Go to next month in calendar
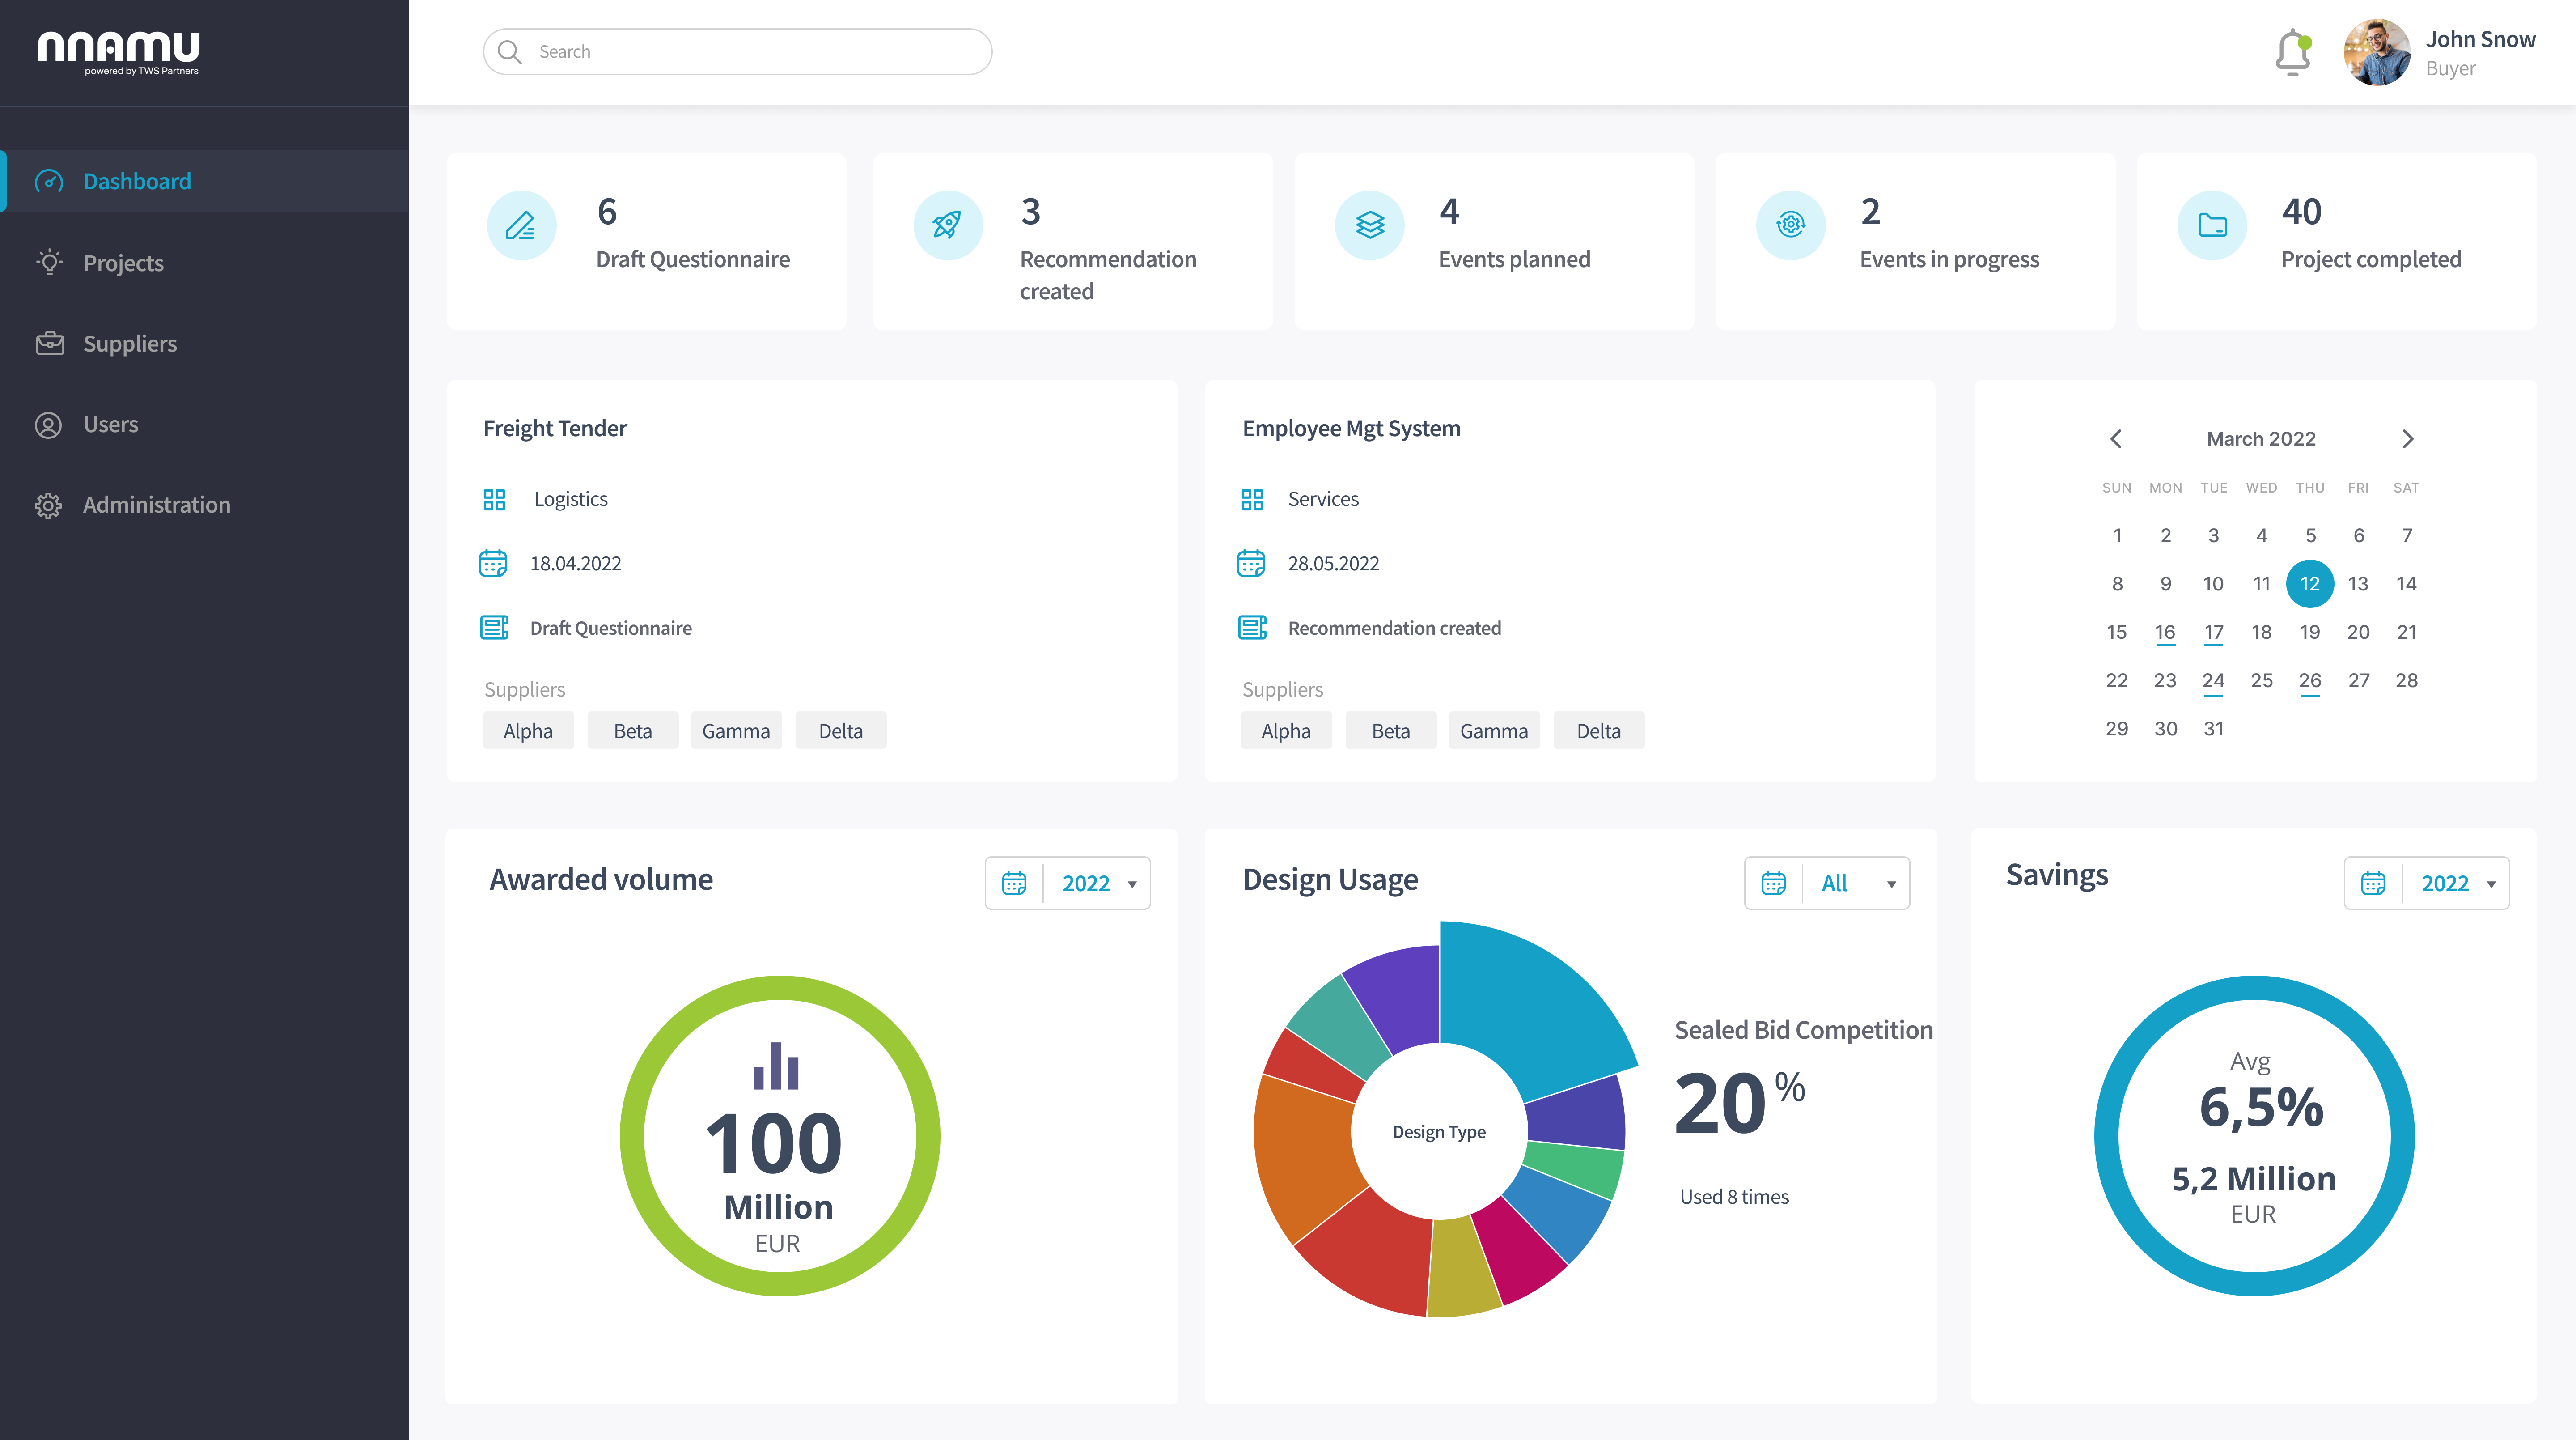Screen dimensions: 2576x1440 2407,438
